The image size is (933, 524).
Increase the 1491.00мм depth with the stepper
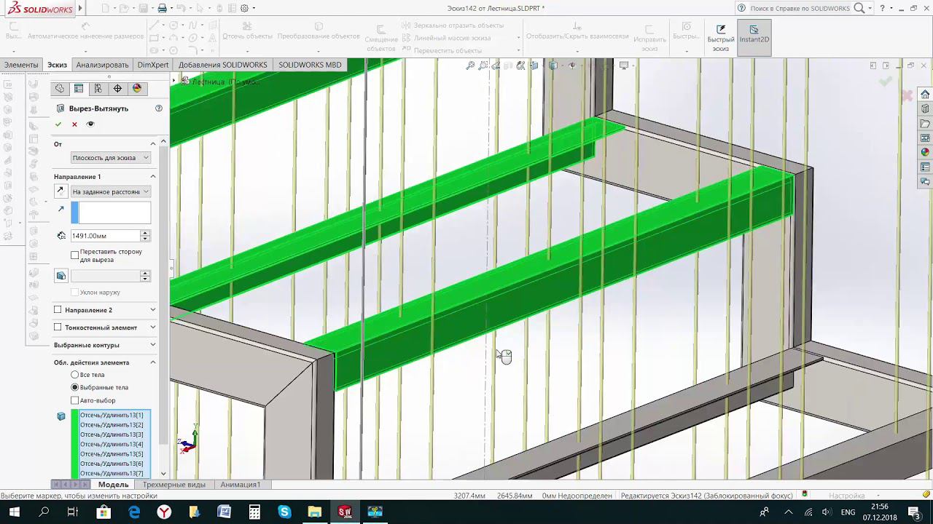point(145,233)
